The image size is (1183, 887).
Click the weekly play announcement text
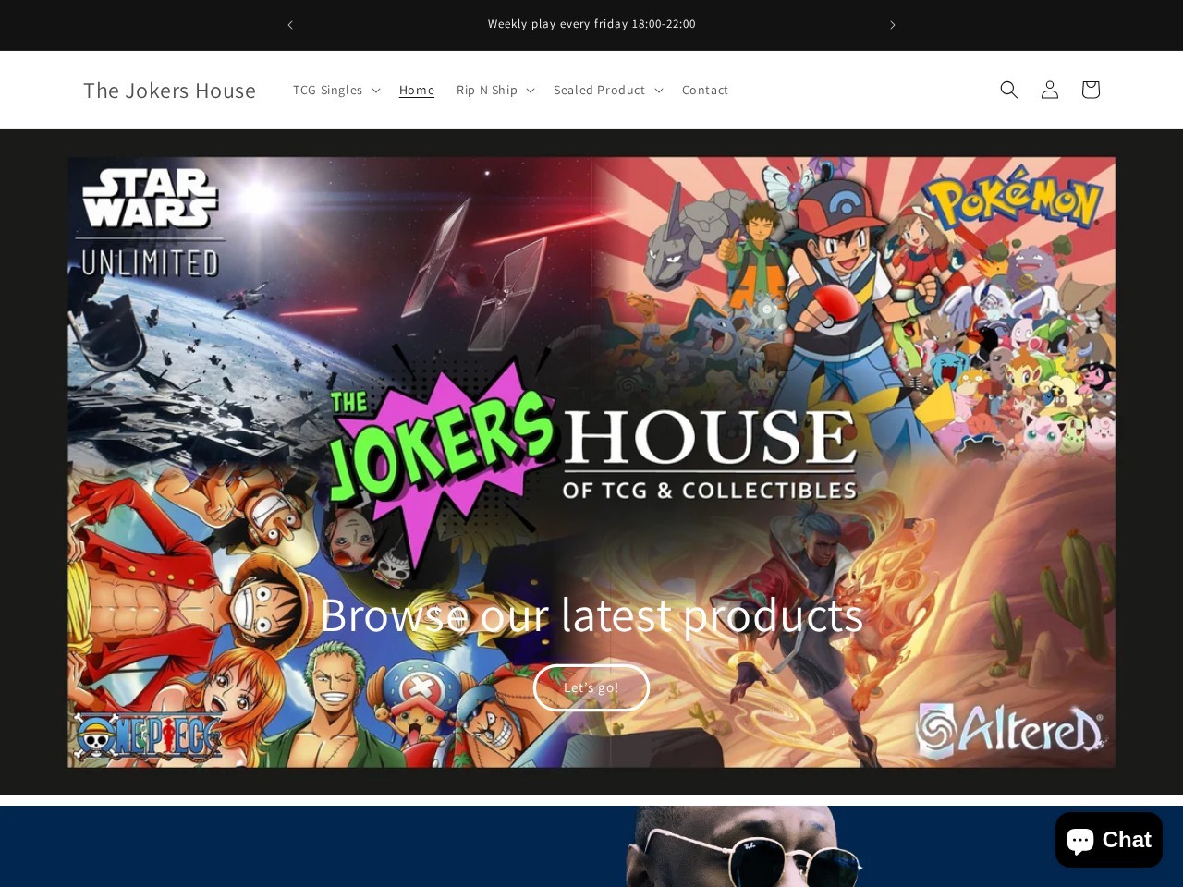click(x=591, y=23)
